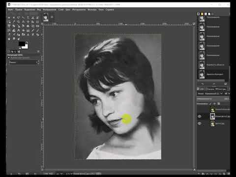
Task: Select the Rotate tool
Action: (x=14, y=26)
